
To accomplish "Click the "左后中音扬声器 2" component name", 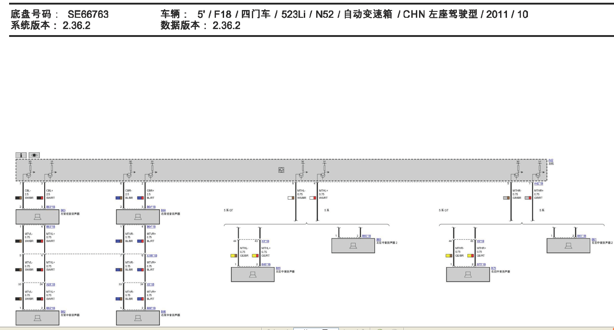I will pos(387,242).
